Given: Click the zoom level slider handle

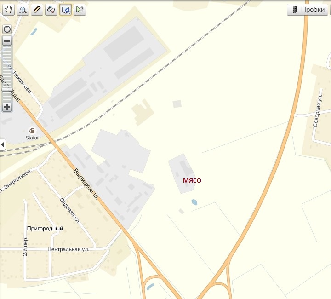Looking at the screenshot, I should pyautogui.click(x=7, y=90).
